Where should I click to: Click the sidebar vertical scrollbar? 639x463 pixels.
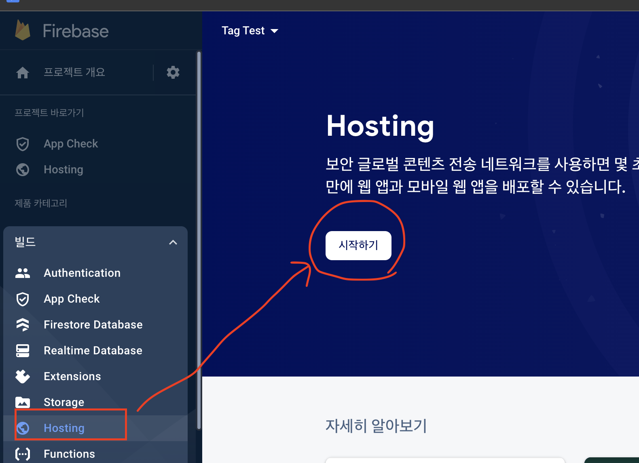point(199,240)
